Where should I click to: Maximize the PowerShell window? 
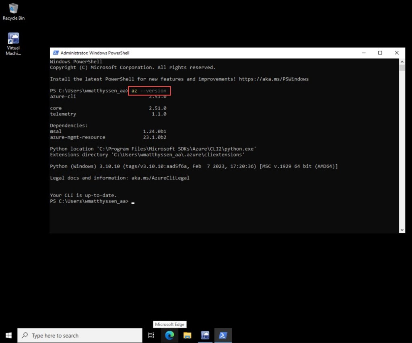[x=380, y=53]
